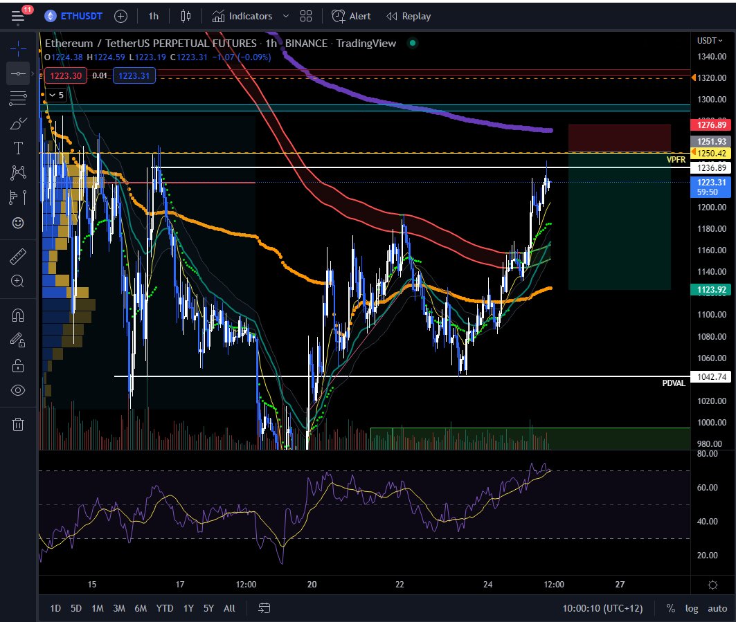Viewport: 736px width, 622px height.
Task: Click the 1276.89 red stop price label
Action: (711, 125)
